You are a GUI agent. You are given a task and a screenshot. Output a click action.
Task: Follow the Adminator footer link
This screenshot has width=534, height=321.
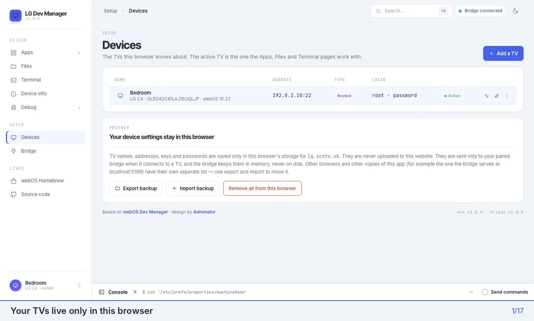204,212
